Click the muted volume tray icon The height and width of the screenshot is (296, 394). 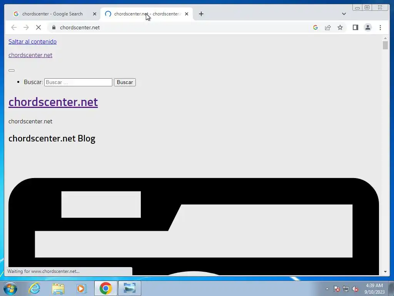355,289
